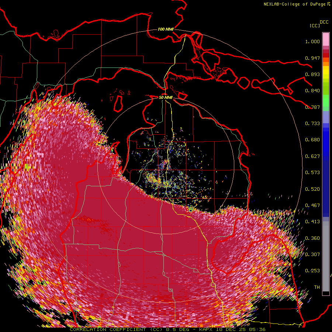Click the [CC] legend unit label
The height and width of the screenshot is (332, 332).
[x=315, y=25]
